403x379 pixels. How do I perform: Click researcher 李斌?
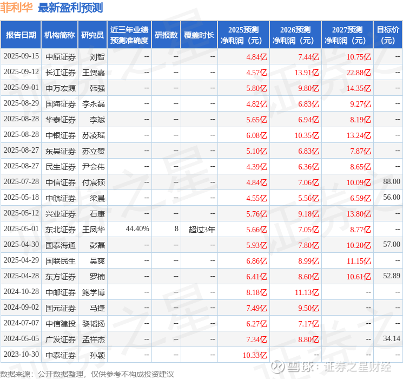point(97,120)
